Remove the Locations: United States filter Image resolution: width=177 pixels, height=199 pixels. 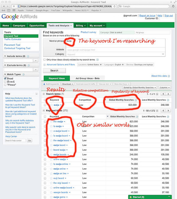[x=101, y=64]
